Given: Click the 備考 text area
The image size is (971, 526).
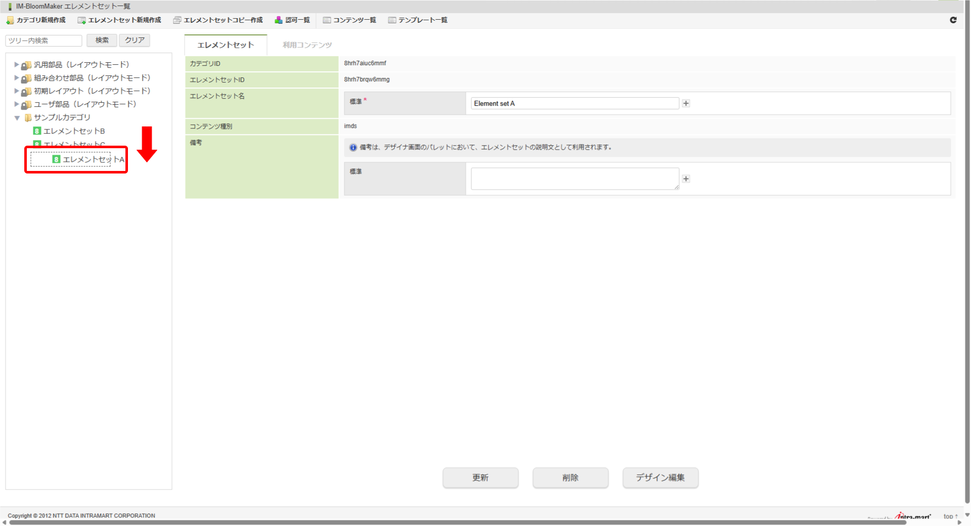Looking at the screenshot, I should pyautogui.click(x=575, y=179).
